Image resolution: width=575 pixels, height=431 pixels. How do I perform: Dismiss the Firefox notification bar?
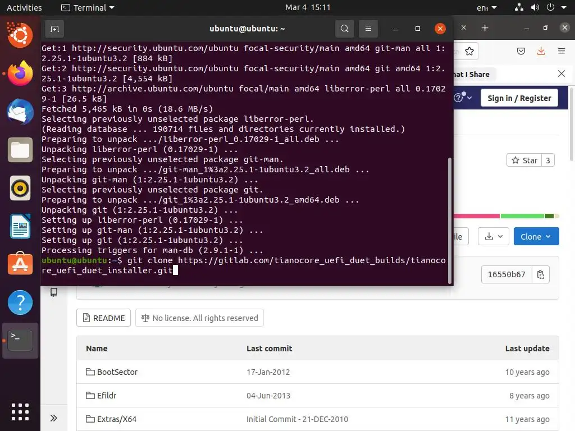tap(562, 74)
